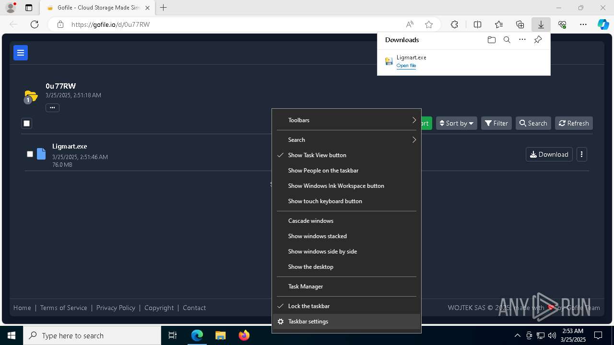The width and height of the screenshot is (614, 345).
Task: Tick the select-all checkbox
Action: click(27, 123)
